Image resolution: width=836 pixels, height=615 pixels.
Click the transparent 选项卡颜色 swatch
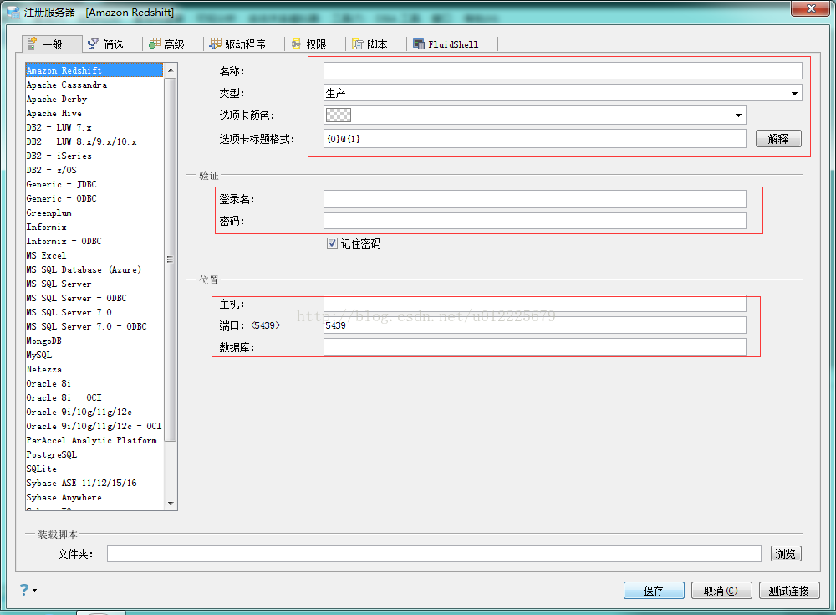[338, 115]
